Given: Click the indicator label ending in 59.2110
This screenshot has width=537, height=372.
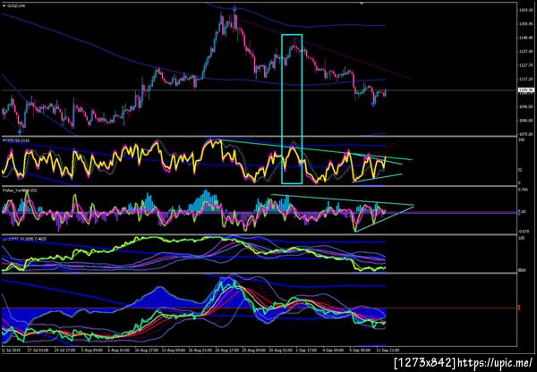Looking at the screenshot, I should click(x=14, y=140).
